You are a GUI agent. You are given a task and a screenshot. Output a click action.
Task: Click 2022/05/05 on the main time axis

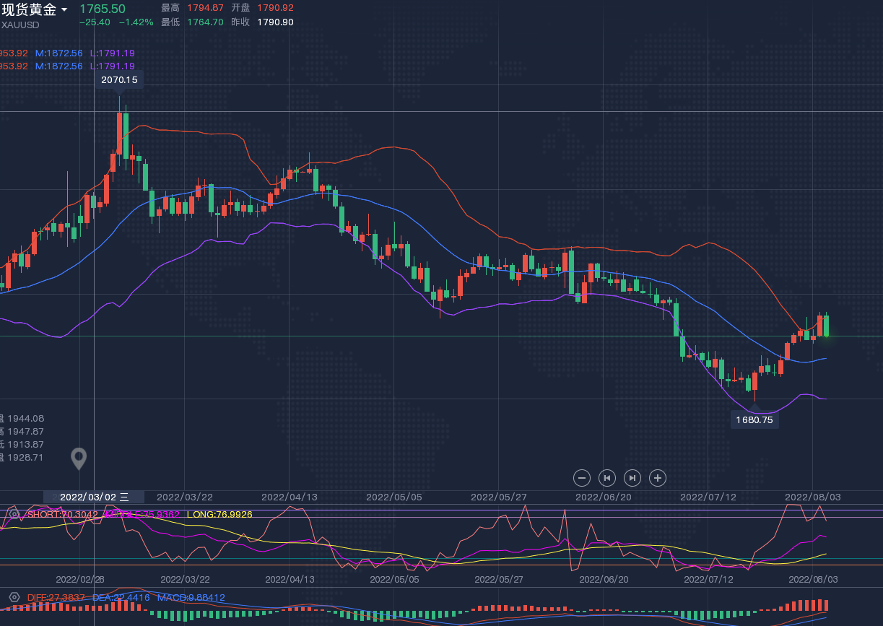tap(393, 497)
